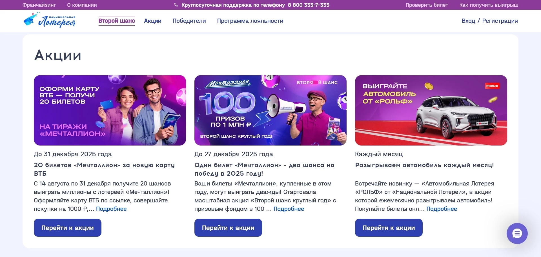Screen dimensions: 541x257
Task: Click the phone handset icon in header
Action: click(176, 5)
